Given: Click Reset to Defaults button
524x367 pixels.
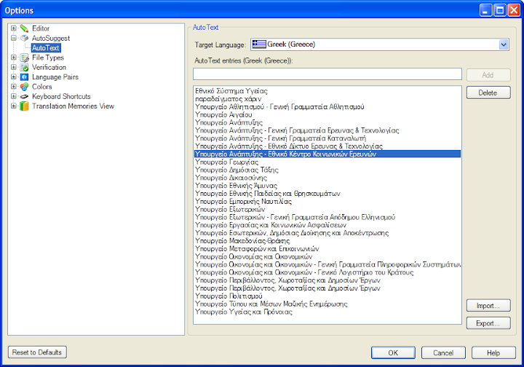Looking at the screenshot, I should 37,352.
